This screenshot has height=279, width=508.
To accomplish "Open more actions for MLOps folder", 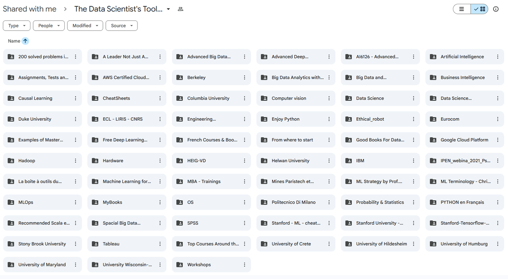I will (x=75, y=202).
